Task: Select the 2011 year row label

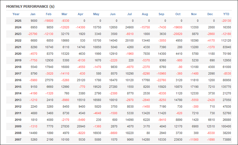Action: pyautogui.click(x=18, y=113)
